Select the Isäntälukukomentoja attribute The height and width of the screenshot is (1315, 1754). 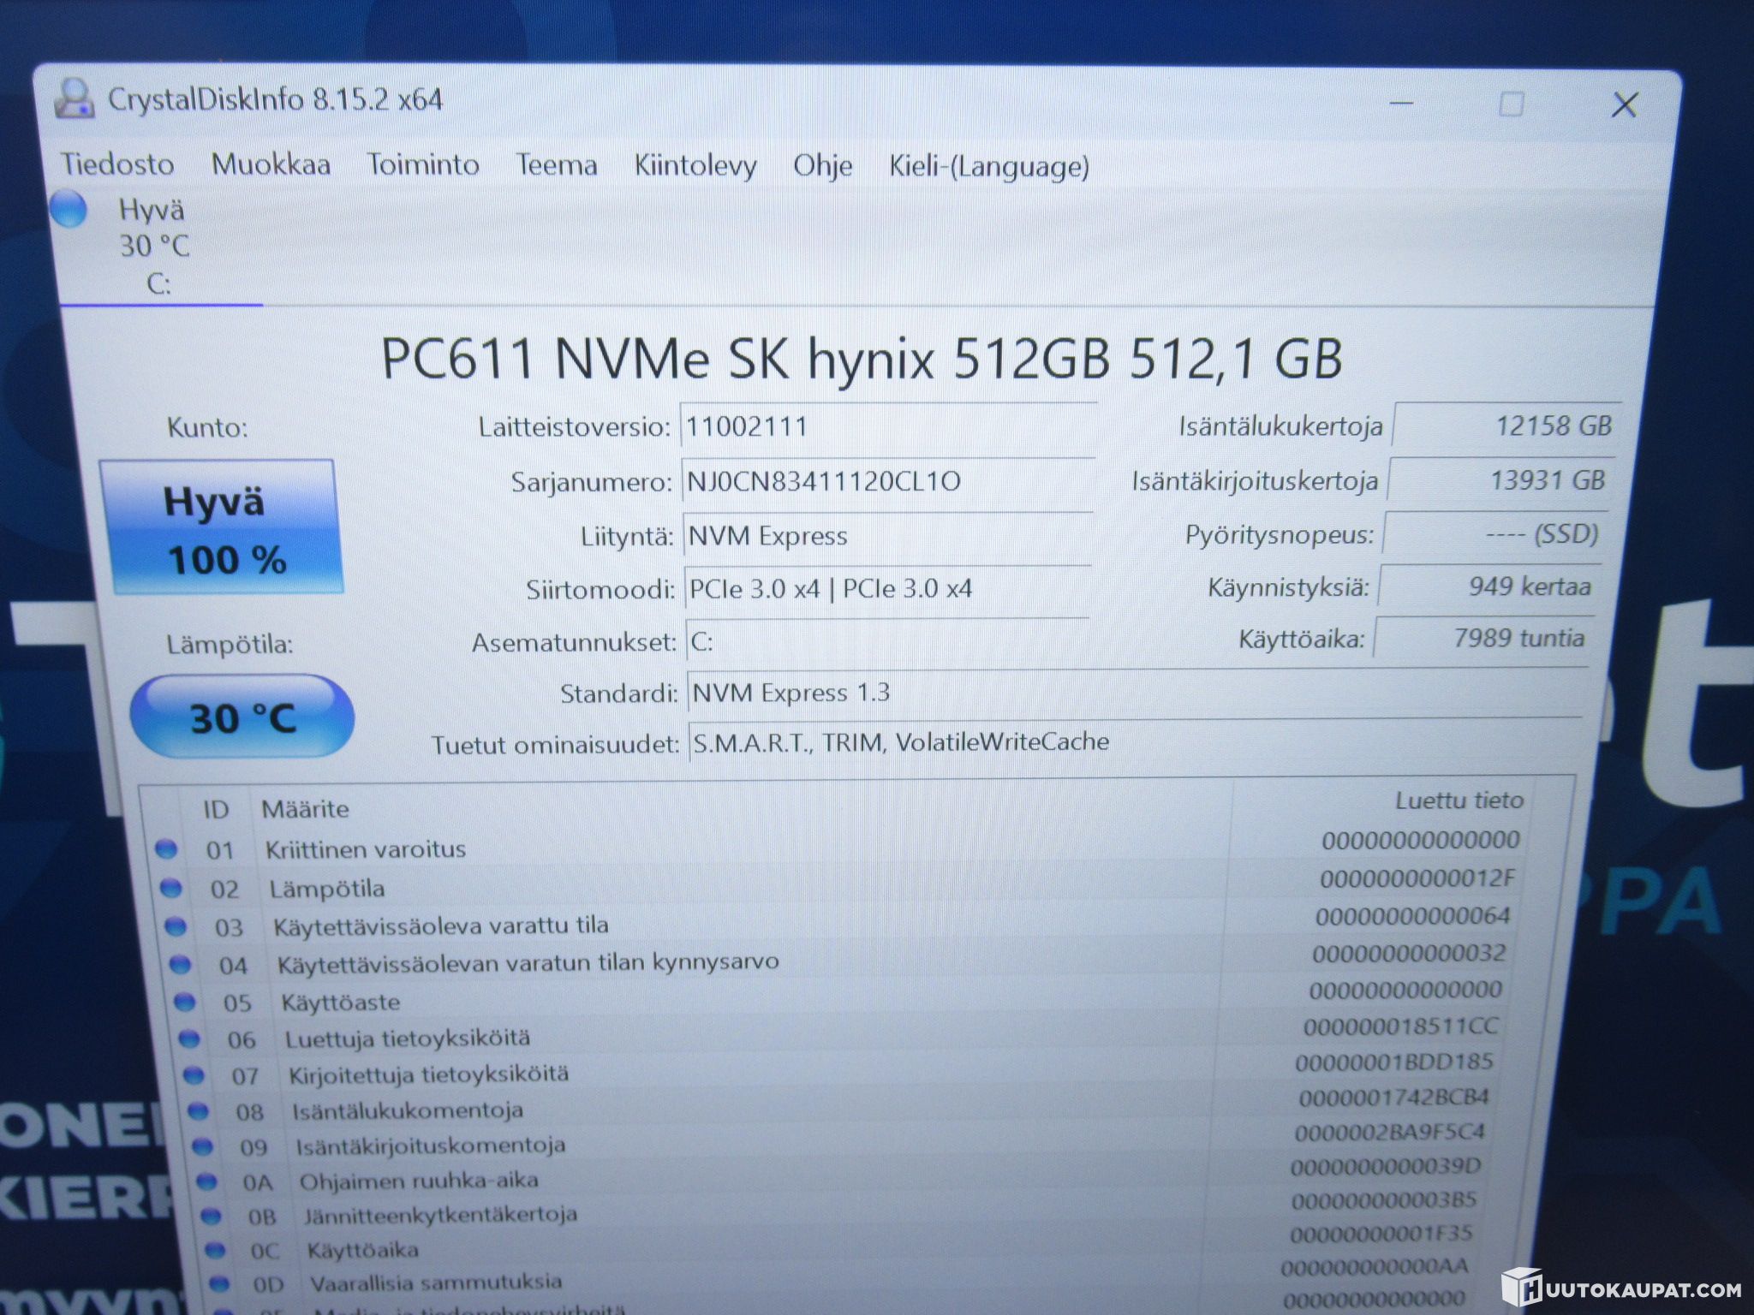click(408, 1110)
